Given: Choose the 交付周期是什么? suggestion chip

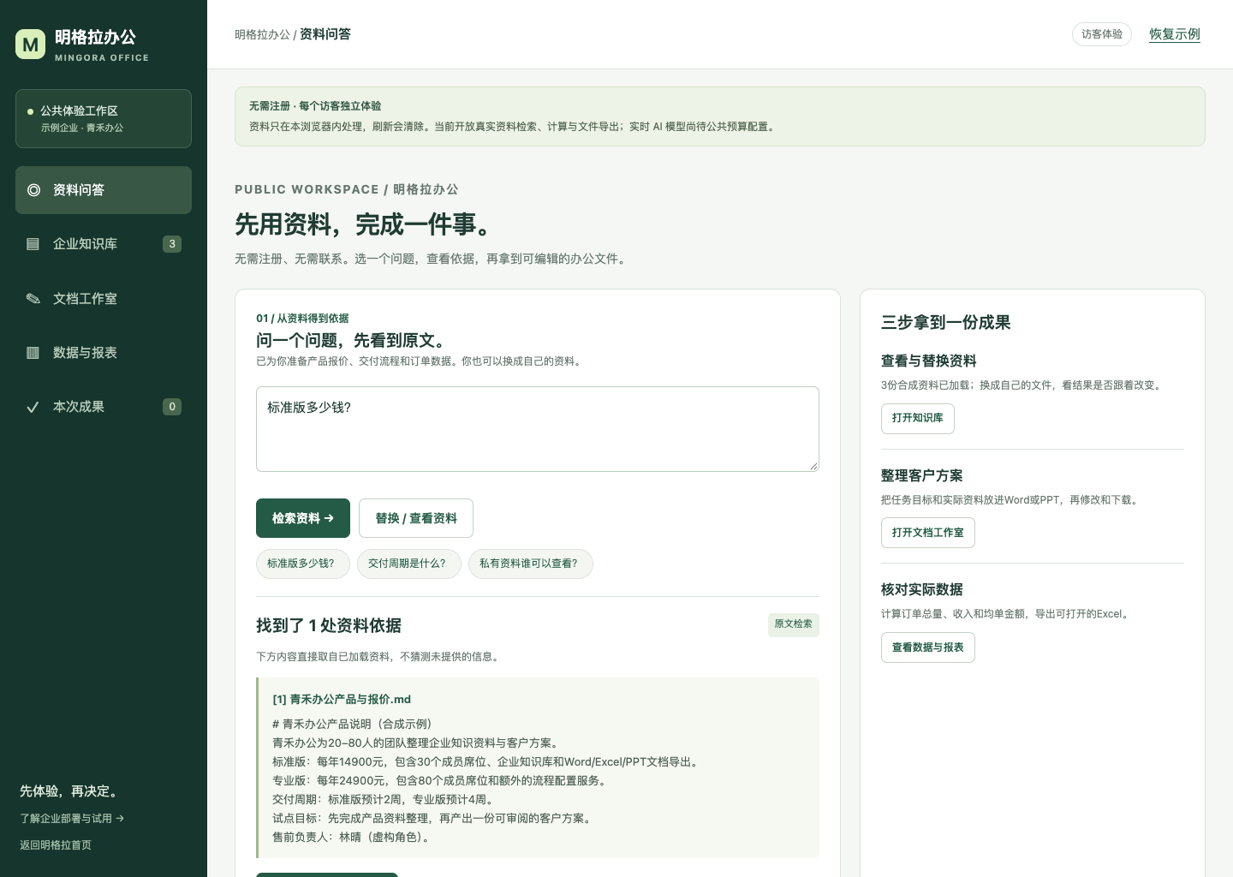Looking at the screenshot, I should (x=408, y=564).
